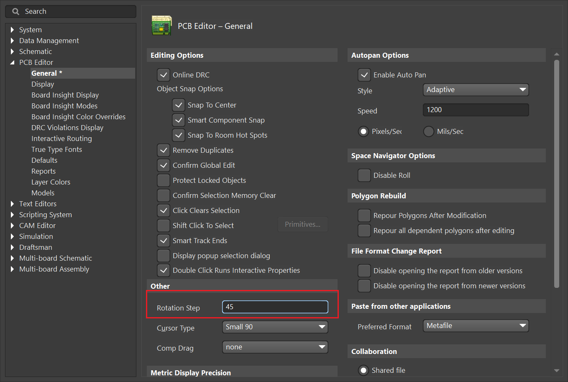Check Repour all dependent polygons after editing
This screenshot has width=568, height=382.
(364, 231)
